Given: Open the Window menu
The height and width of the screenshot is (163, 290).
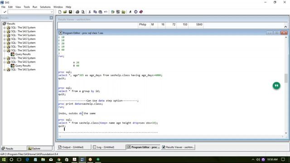Looking at the screenshot, I should pyautogui.click(x=58, y=7).
